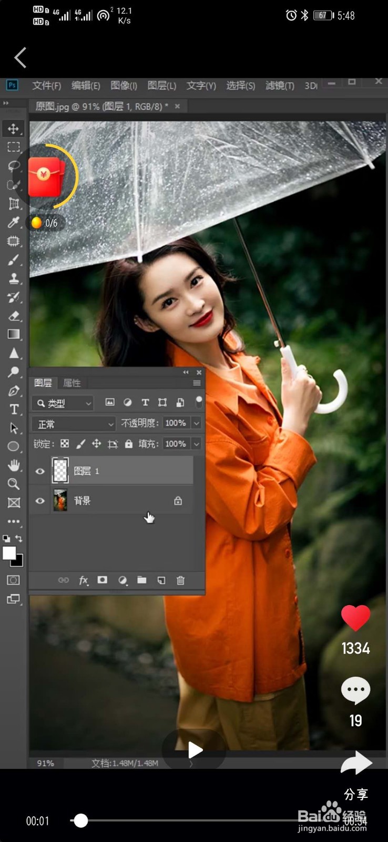This screenshot has width=388, height=842.
Task: Select the Blur/Sharpen triangle tool
Action: 14,354
